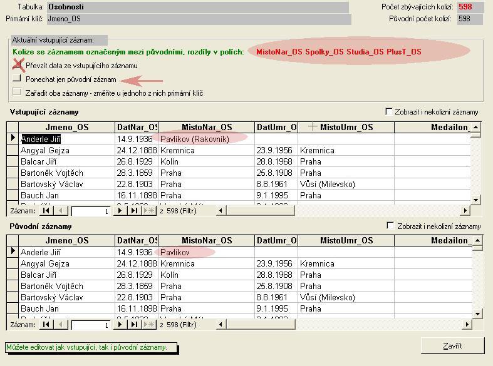Select Balcar Jiří name in Vstupující záznamy
This screenshot has height=366, width=493.
[x=39, y=161]
